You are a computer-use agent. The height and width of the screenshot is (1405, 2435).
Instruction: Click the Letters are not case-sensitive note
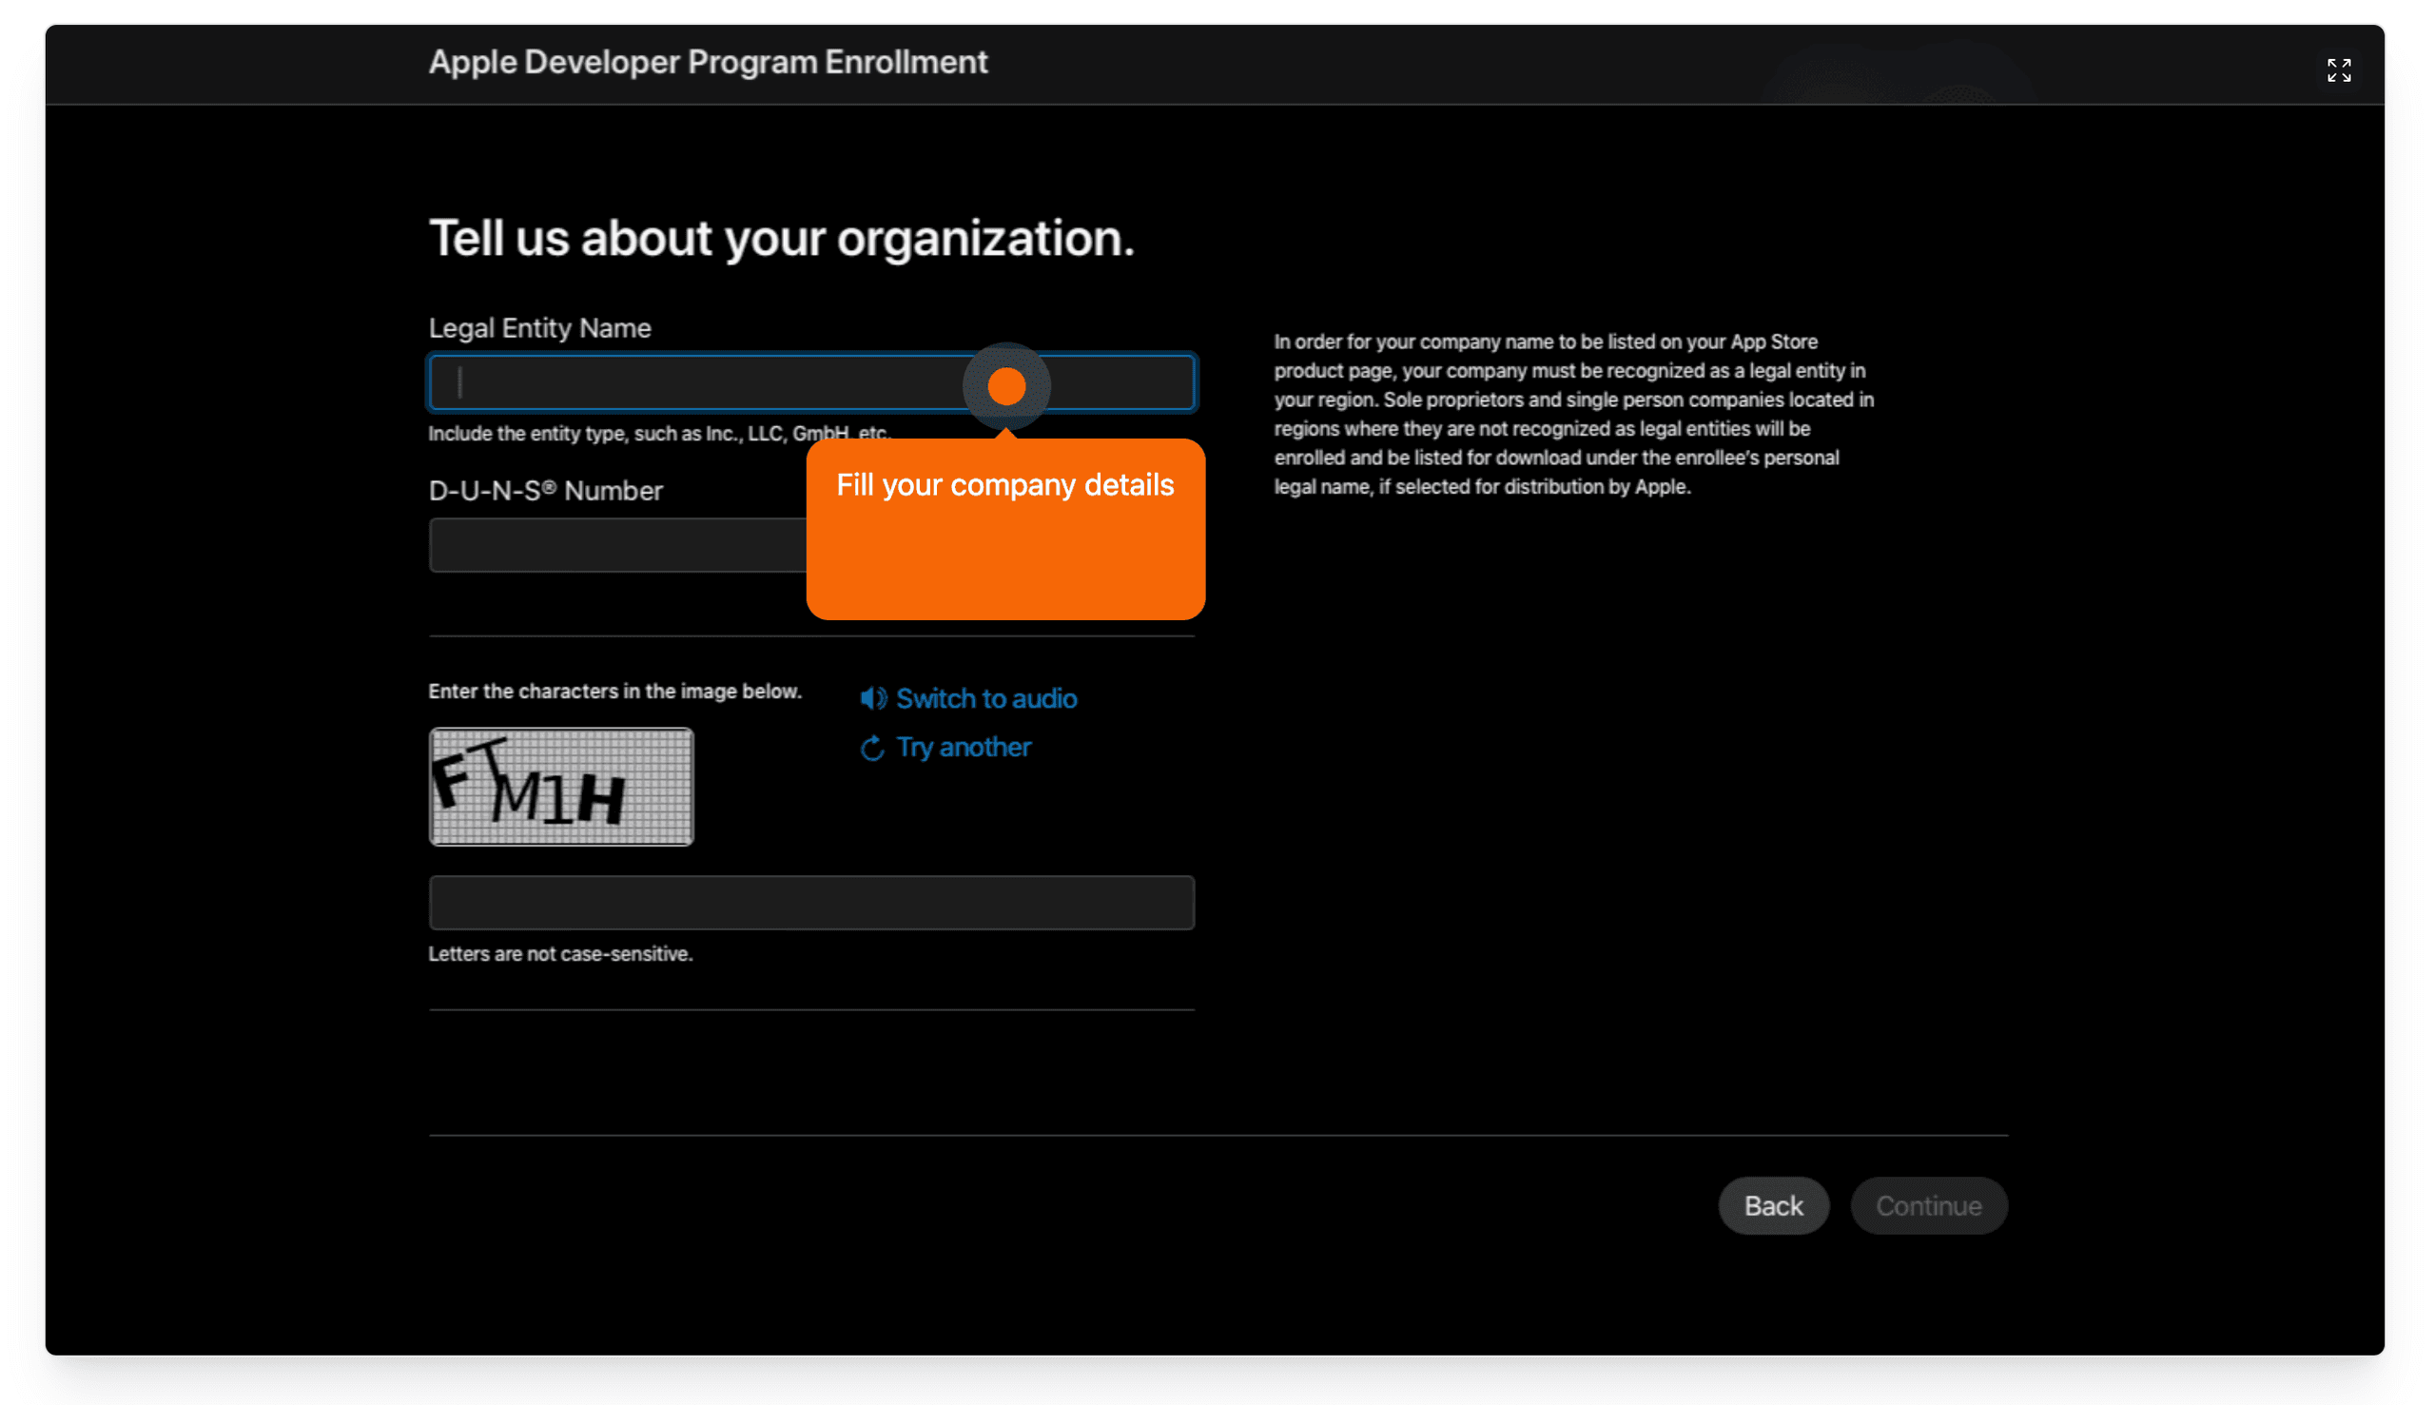point(560,954)
